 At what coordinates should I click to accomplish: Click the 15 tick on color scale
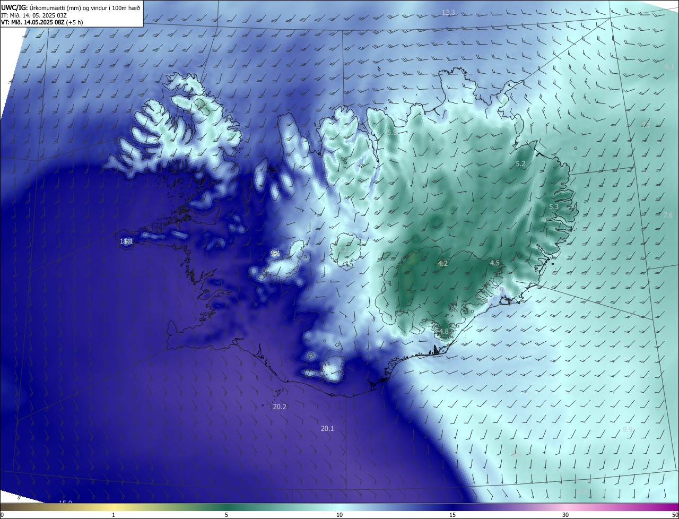pyautogui.click(x=452, y=515)
